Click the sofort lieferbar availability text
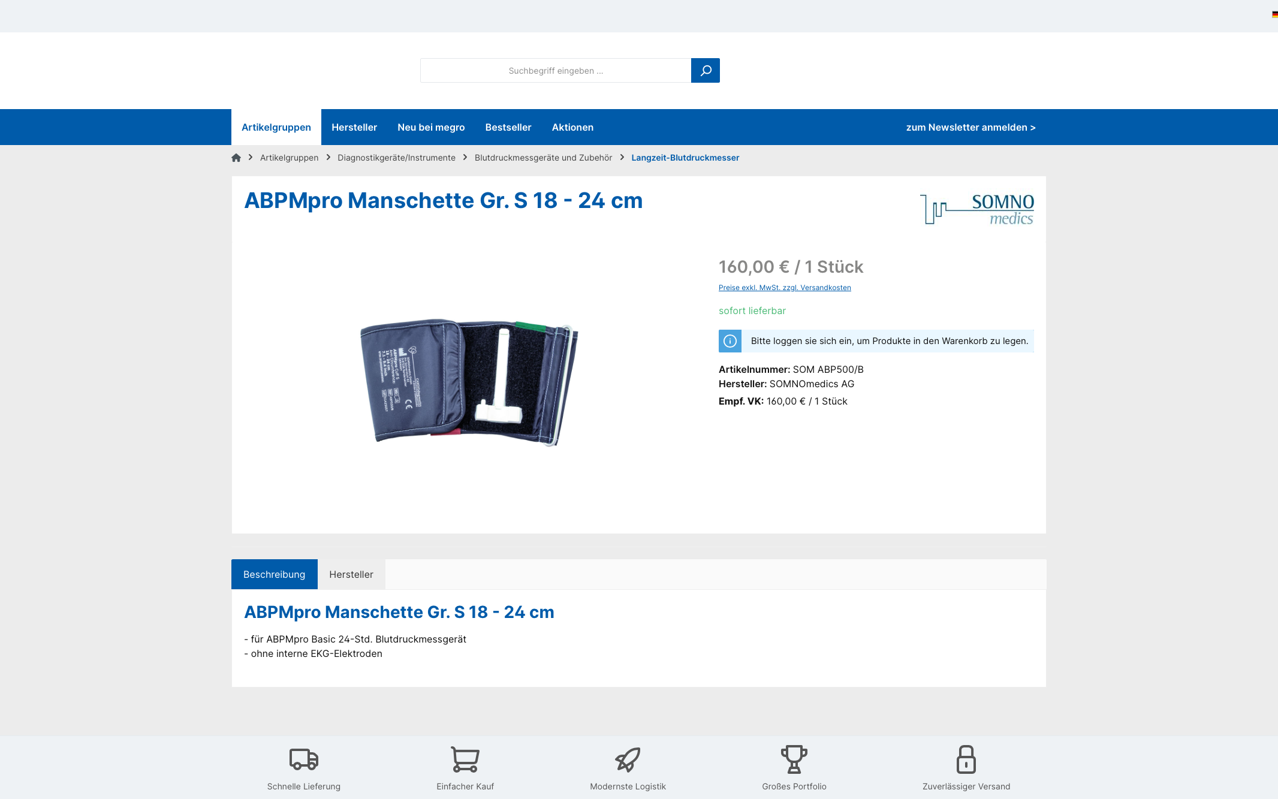Screen dimensions: 1278x799 click(752, 310)
